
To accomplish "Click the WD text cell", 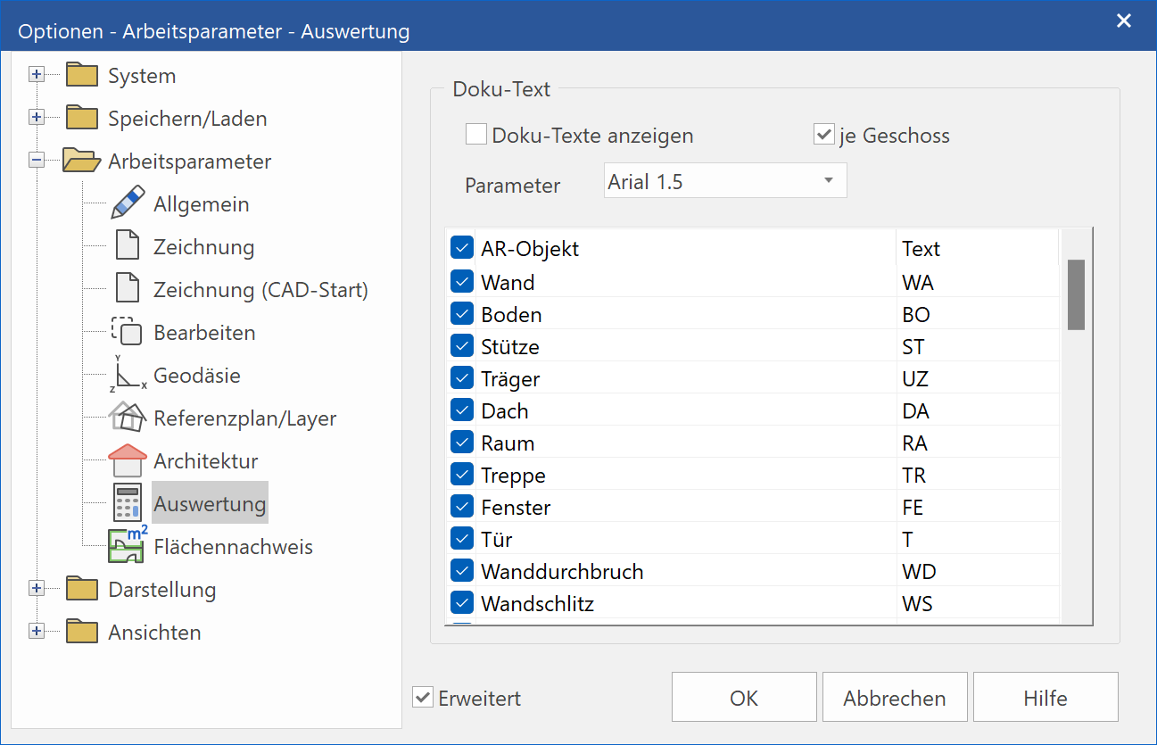I will [977, 571].
